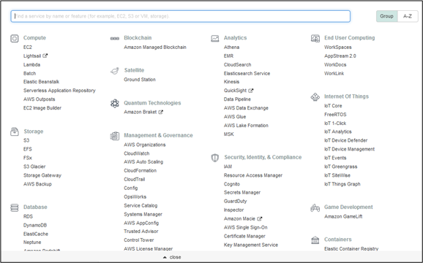Click the Quantum Technologies atom icon
423x263 pixels.
pos(115,103)
